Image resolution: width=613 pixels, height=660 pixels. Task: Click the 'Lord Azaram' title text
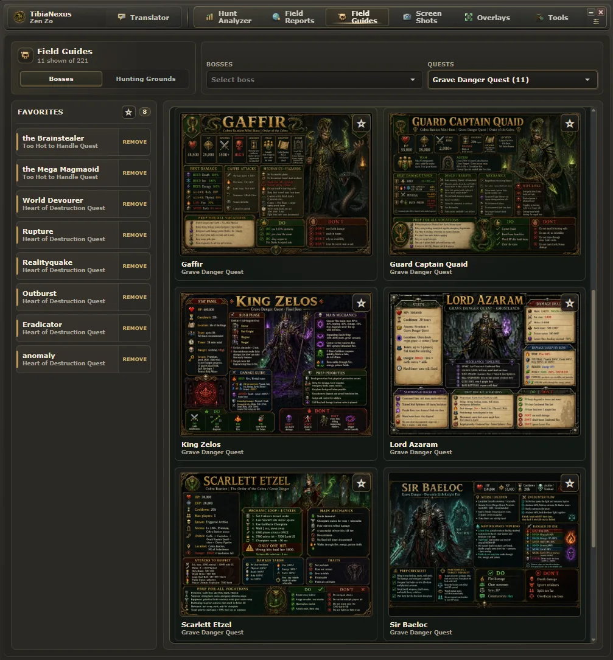click(413, 444)
